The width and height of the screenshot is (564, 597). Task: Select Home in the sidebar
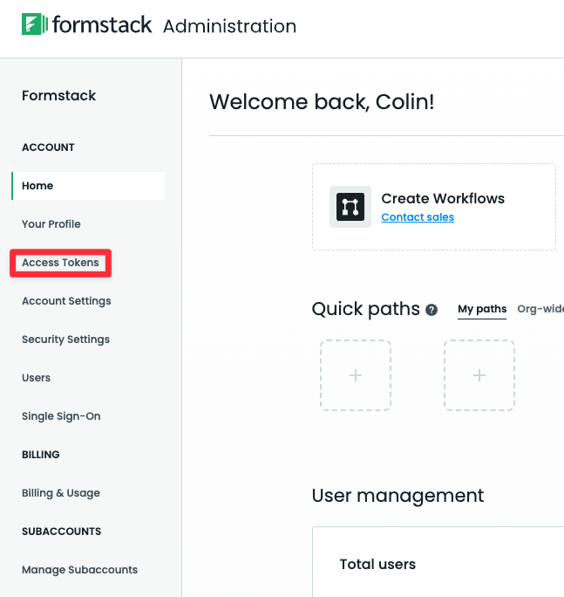[37, 186]
